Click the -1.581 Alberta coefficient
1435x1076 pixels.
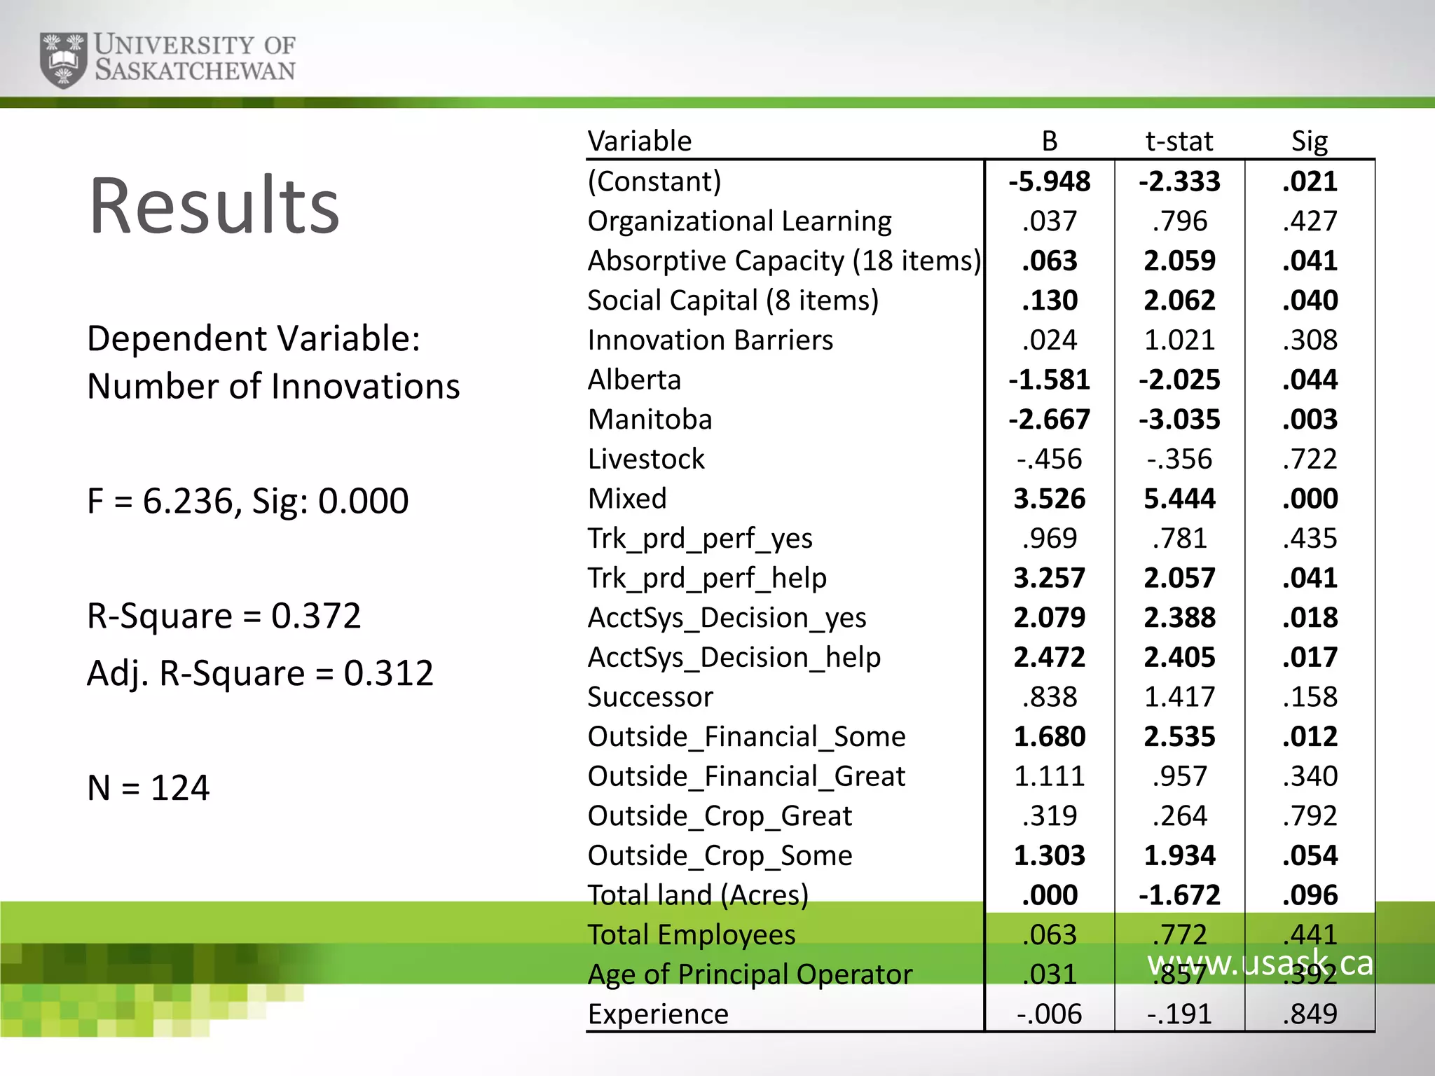[1050, 380]
